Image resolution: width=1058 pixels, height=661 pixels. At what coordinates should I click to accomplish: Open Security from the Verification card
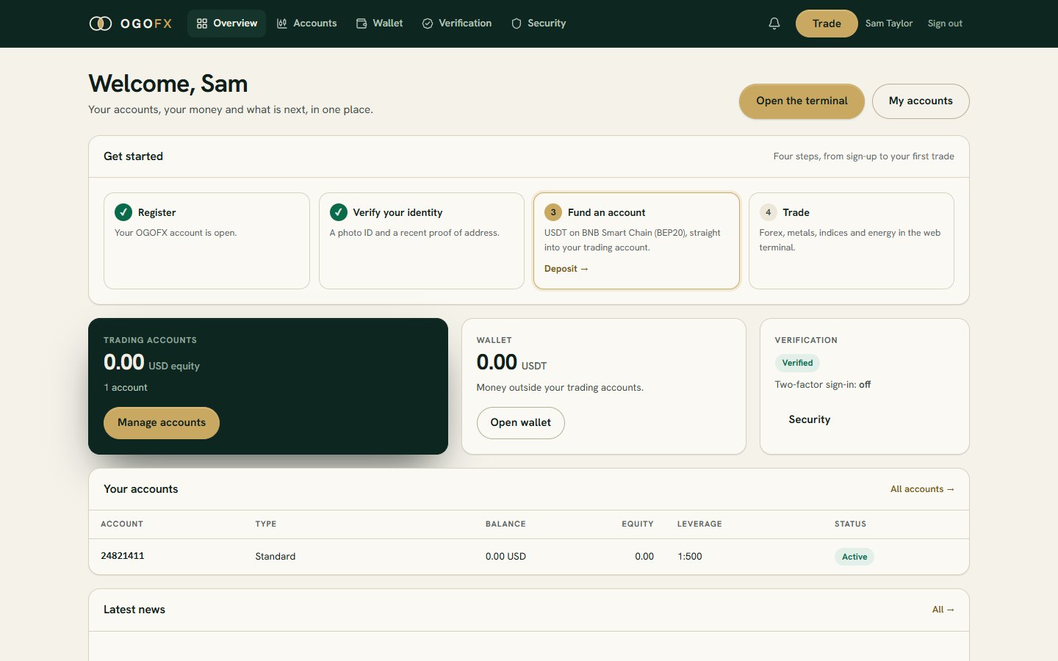point(810,419)
